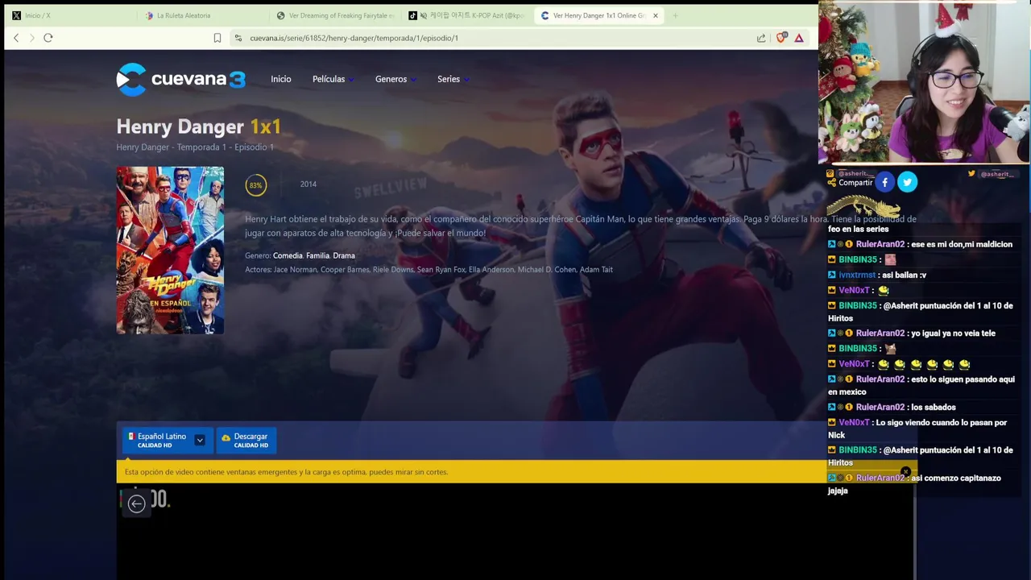Expand the Películas dropdown menu

[x=333, y=79]
